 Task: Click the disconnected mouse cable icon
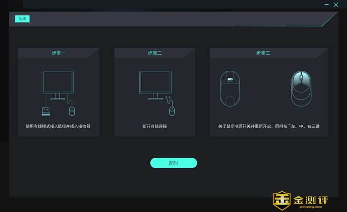coord(171,106)
